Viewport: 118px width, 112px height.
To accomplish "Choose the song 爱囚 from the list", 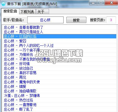I will (x=60, y=41).
